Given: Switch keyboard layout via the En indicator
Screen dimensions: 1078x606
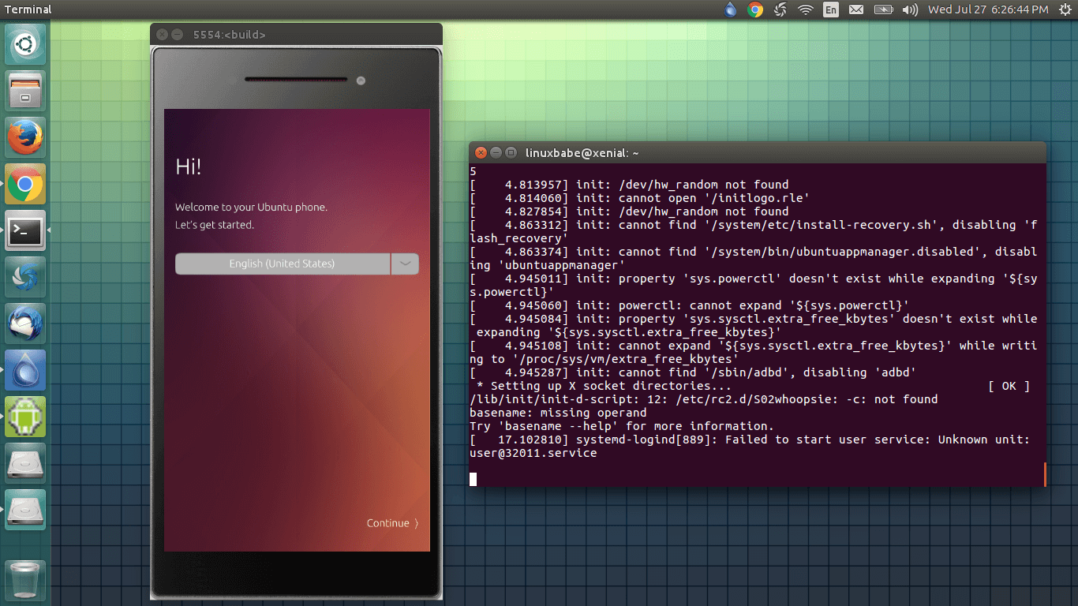Looking at the screenshot, I should click(x=830, y=9).
